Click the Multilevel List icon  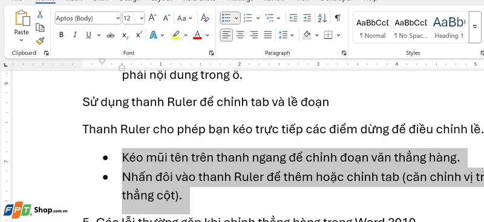click(x=269, y=18)
